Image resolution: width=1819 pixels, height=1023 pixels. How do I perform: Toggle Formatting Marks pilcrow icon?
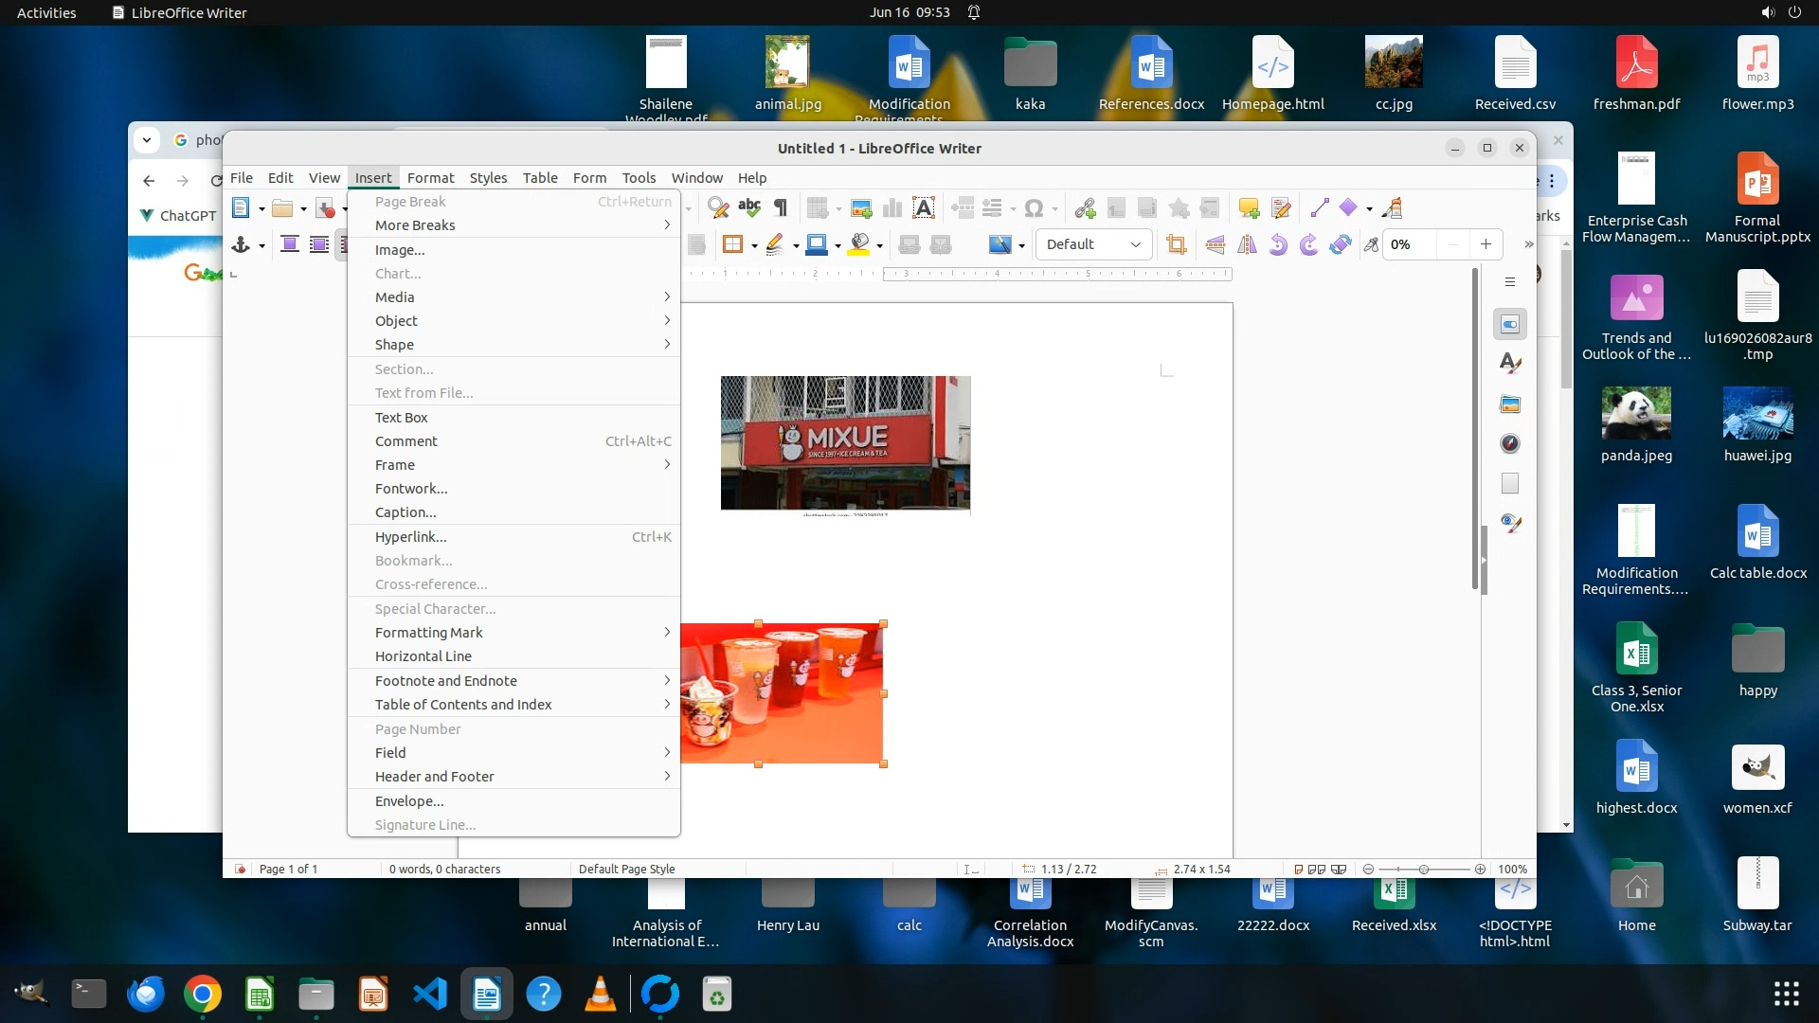coord(781,208)
